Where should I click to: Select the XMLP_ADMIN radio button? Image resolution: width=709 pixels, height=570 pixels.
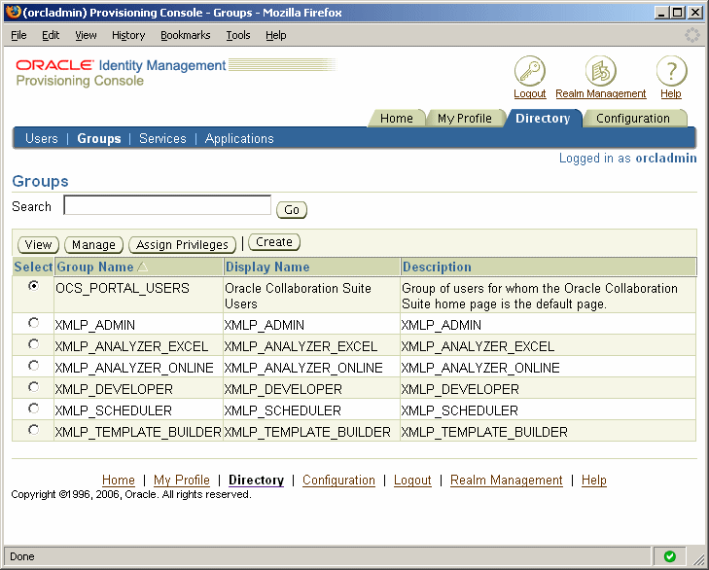click(x=33, y=323)
